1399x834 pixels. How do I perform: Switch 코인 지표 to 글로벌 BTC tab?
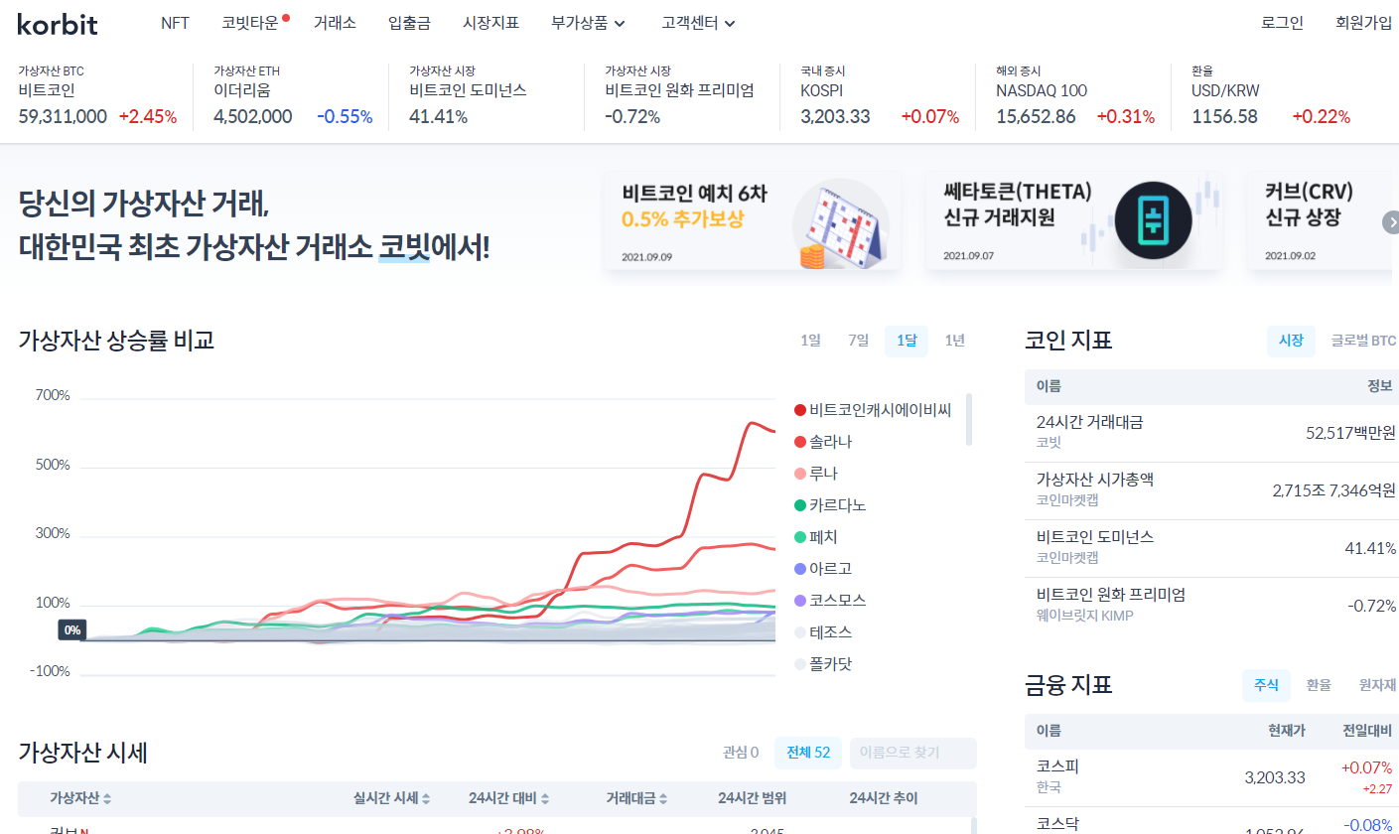pos(1363,341)
